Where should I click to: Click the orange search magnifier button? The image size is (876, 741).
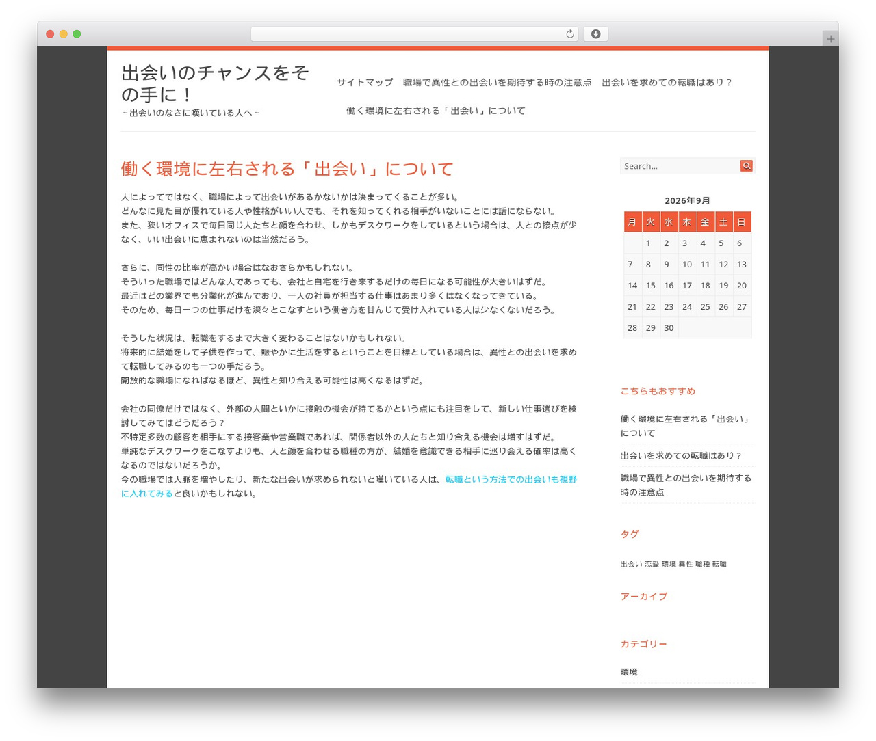pyautogui.click(x=746, y=166)
